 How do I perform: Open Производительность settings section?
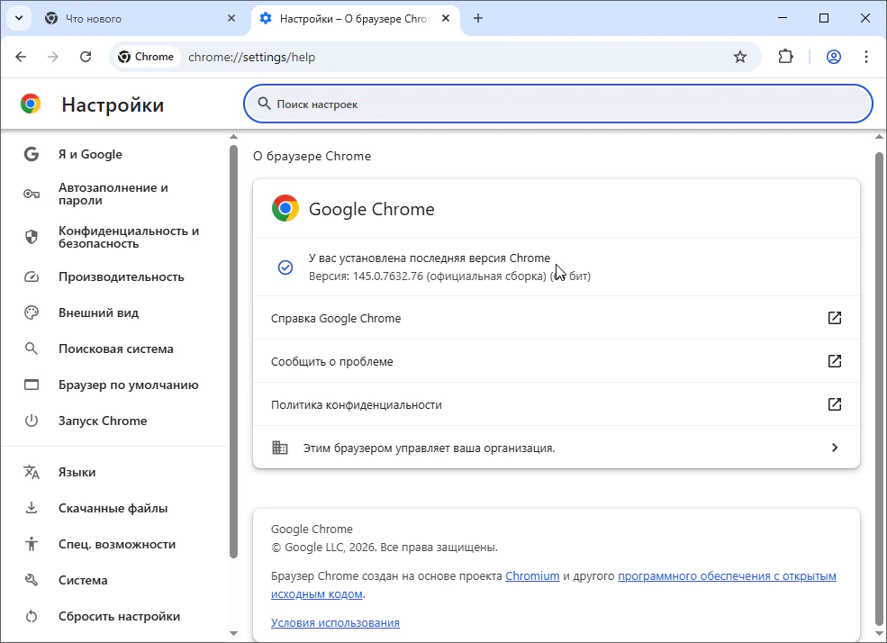tap(121, 276)
